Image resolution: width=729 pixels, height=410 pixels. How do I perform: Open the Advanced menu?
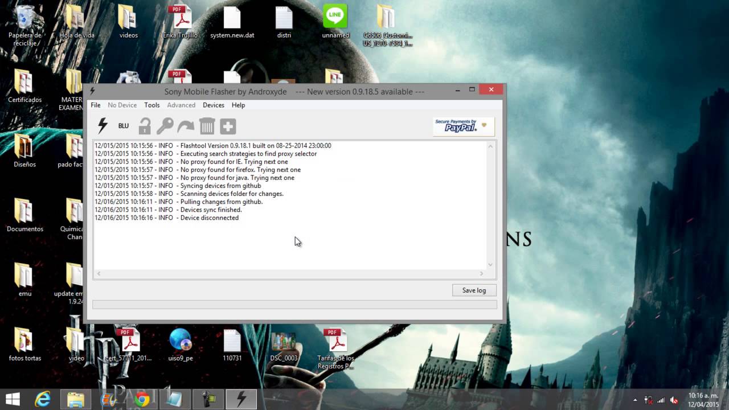[x=181, y=105]
